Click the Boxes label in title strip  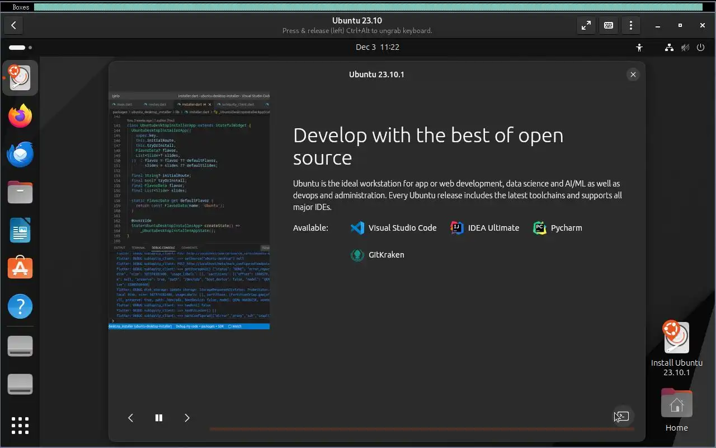coord(21,7)
